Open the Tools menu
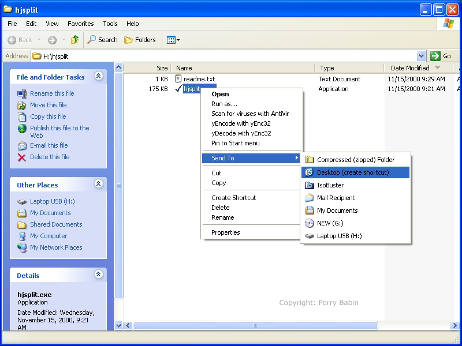The width and height of the screenshot is (462, 346). 110,24
